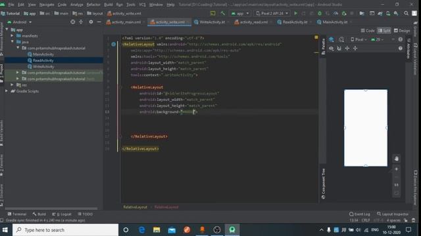Image resolution: width=421 pixels, height=236 pixels.
Task: Open the File menu
Action: tap(11, 5)
